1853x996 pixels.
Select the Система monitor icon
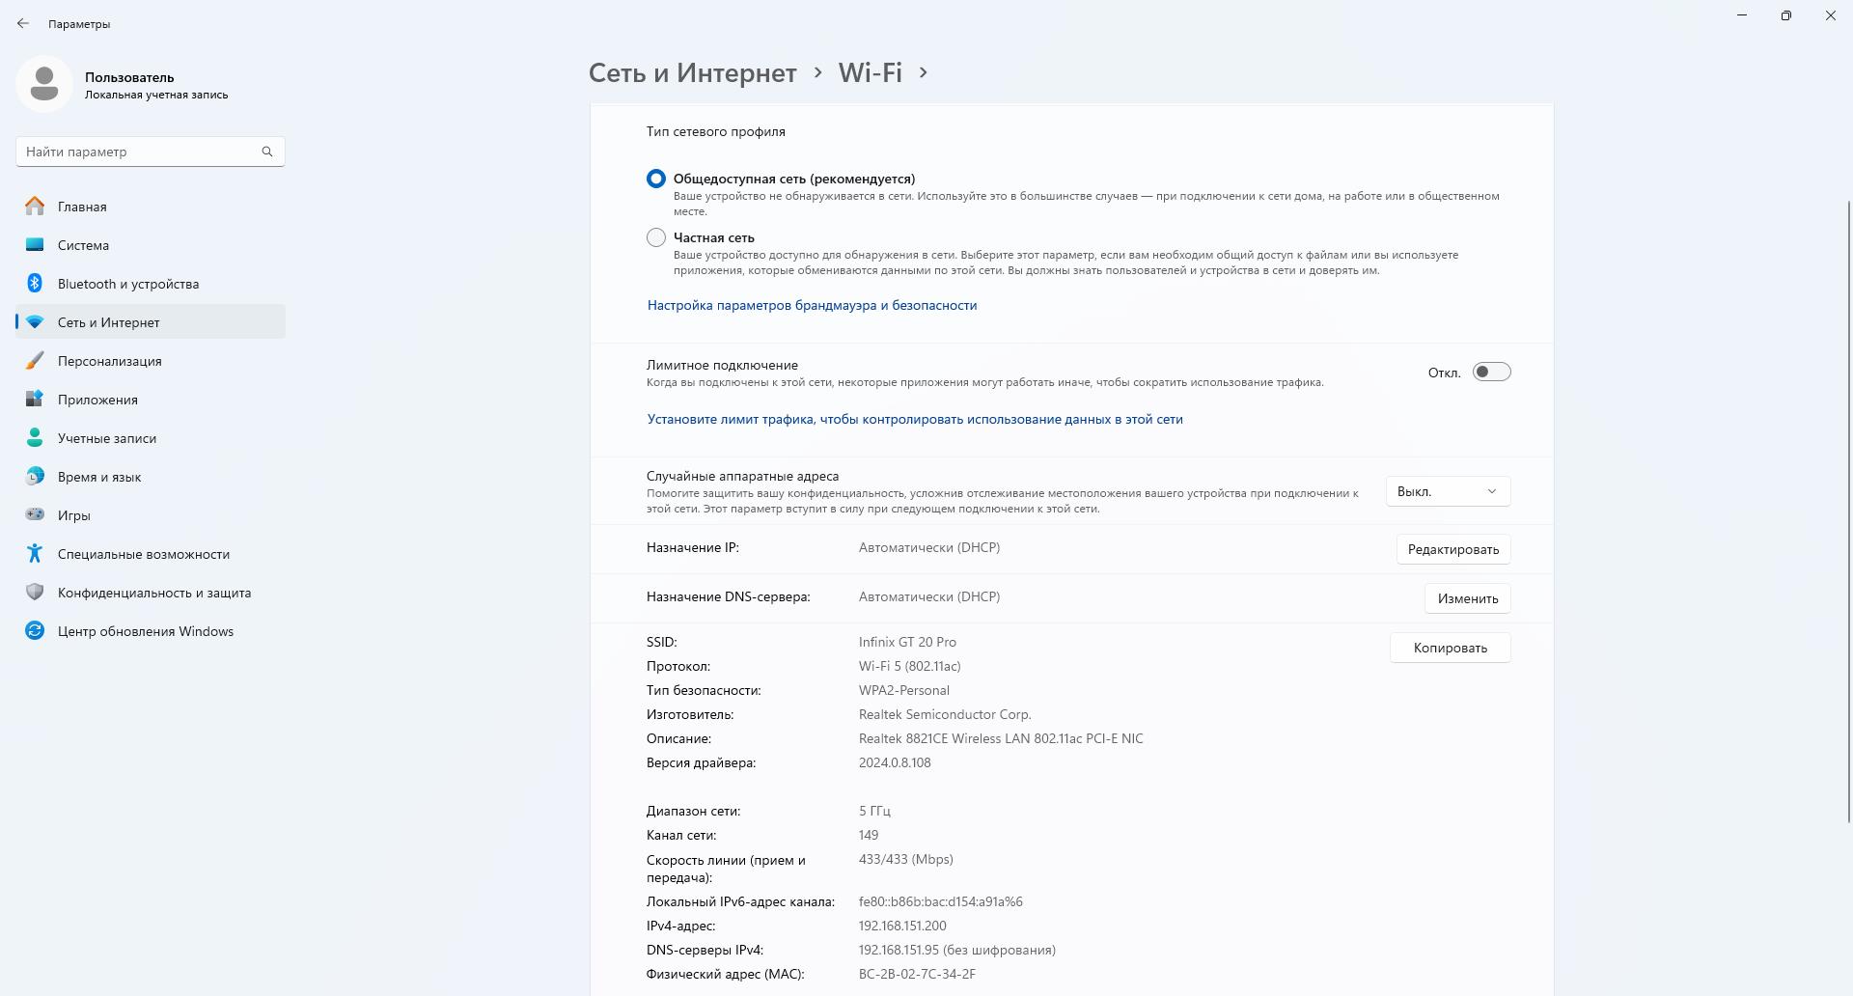click(35, 245)
